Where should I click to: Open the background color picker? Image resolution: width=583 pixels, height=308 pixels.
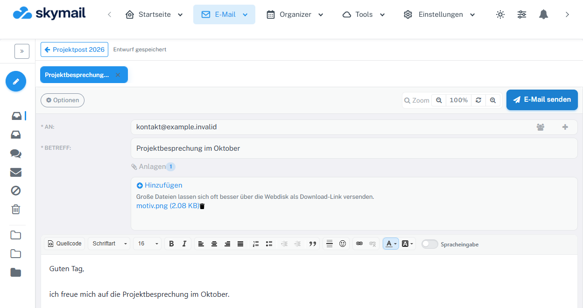[407, 244]
